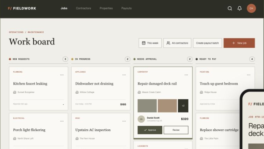Click Create payout batch button
This screenshot has height=149, width=264.
point(207,43)
